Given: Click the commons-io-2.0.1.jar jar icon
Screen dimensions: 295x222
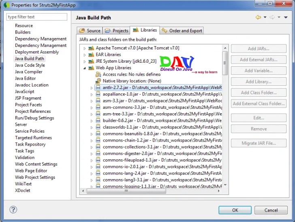Looking at the screenshot, I should point(98,167).
